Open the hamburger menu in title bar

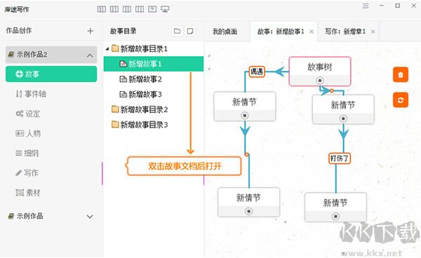[x=366, y=6]
